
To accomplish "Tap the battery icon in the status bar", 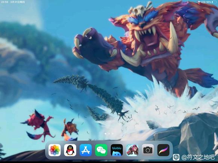I will [x=214, y=2].
